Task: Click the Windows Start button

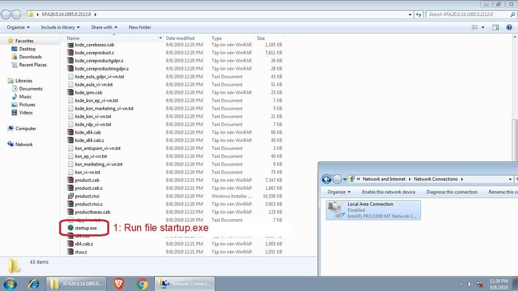Action: pos(10,283)
